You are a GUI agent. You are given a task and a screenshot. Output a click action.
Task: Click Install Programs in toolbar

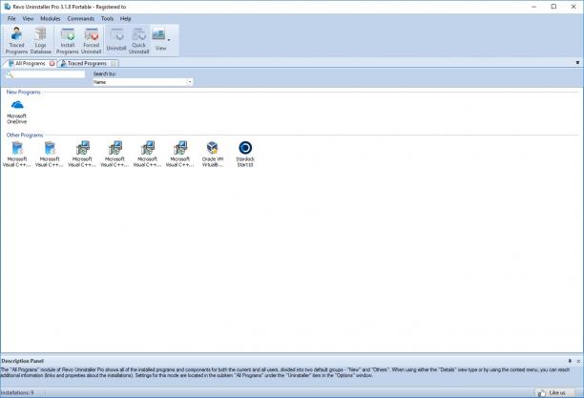(68, 41)
